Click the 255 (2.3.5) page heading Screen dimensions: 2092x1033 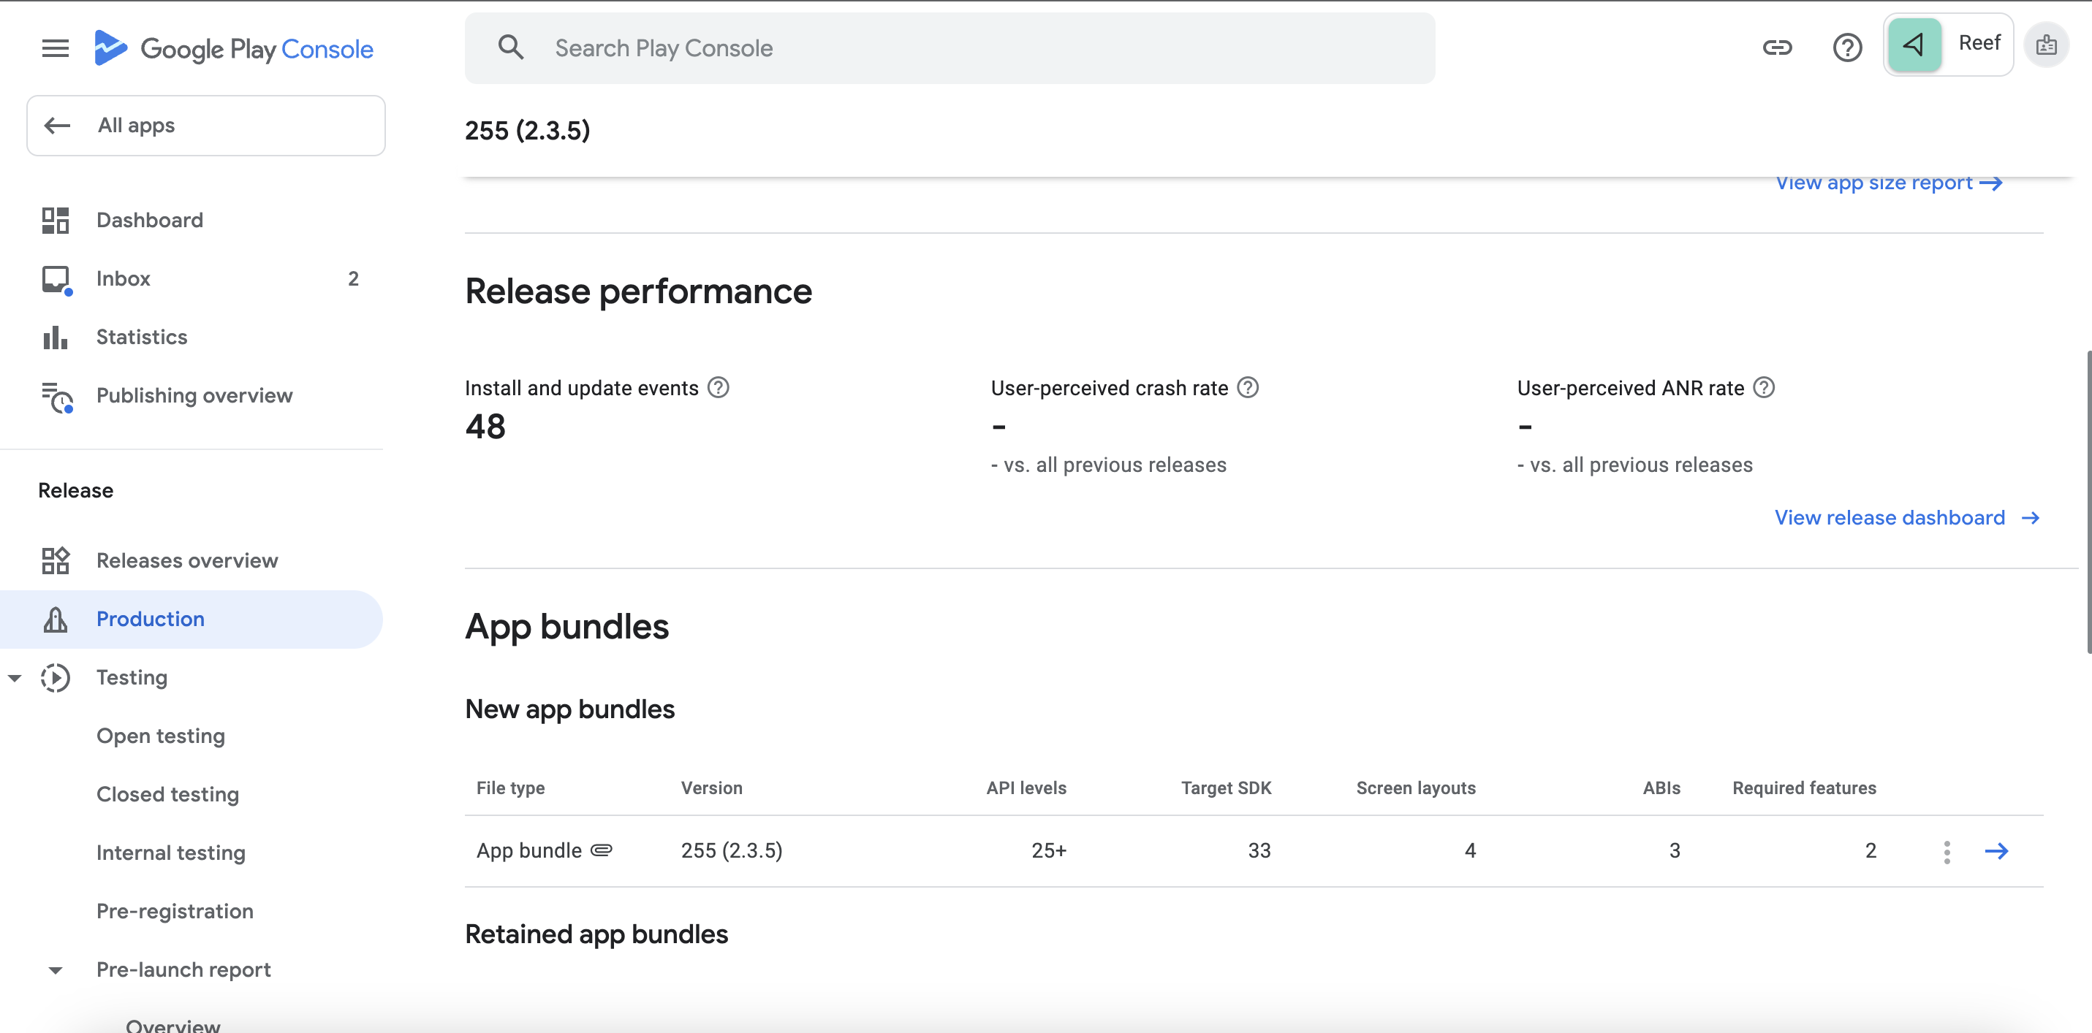(527, 131)
